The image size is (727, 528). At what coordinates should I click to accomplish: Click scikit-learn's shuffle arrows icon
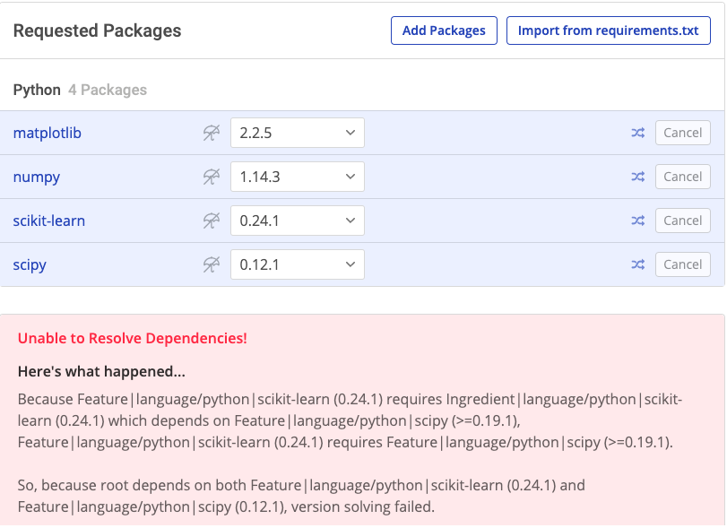click(x=637, y=221)
